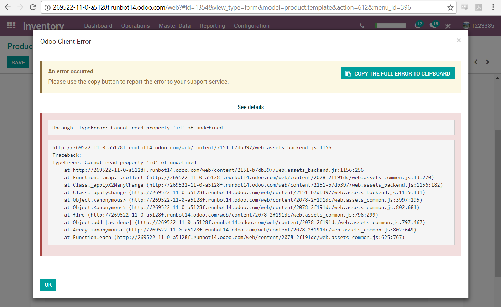This screenshot has width=501, height=307.
Task: Click OK to close the error dialog
Action: [x=48, y=285]
